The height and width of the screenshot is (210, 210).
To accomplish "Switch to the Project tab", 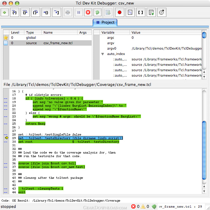I will (x=105, y=22).
